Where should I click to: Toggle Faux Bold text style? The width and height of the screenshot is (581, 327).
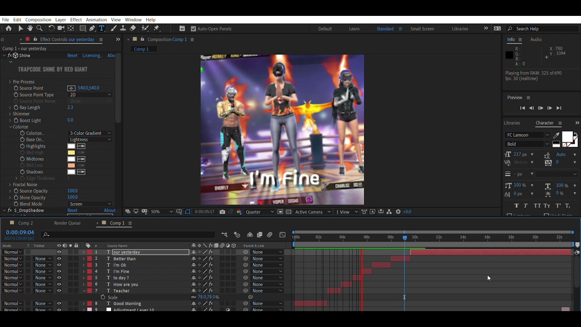tap(517, 206)
